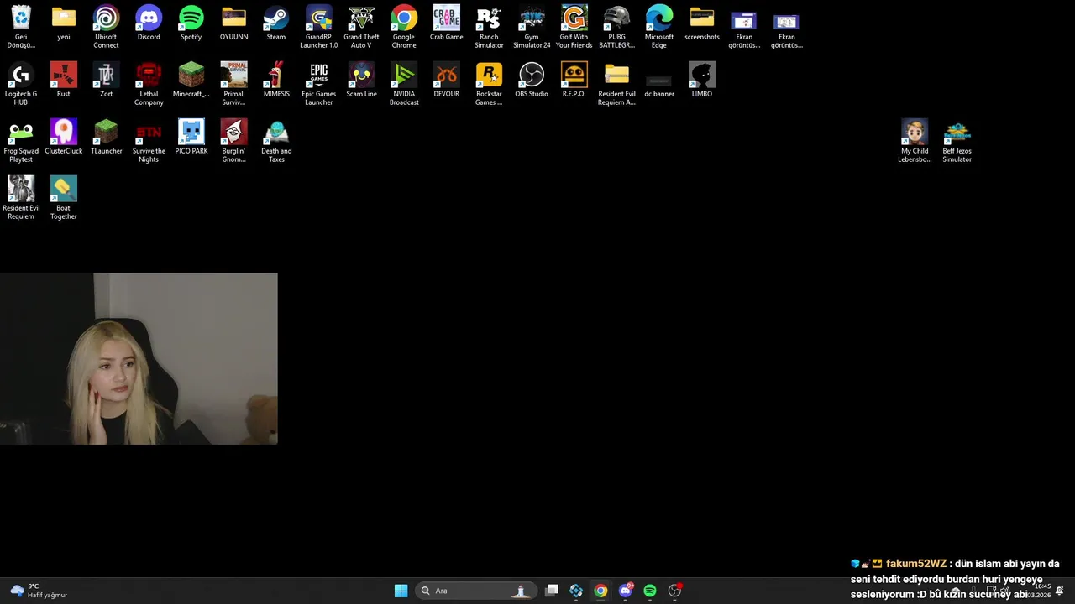Open Task View from taskbar
Image resolution: width=1075 pixels, height=604 pixels.
(552, 591)
